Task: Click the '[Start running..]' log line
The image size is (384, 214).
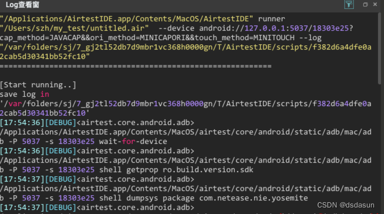Action: pos(38,85)
